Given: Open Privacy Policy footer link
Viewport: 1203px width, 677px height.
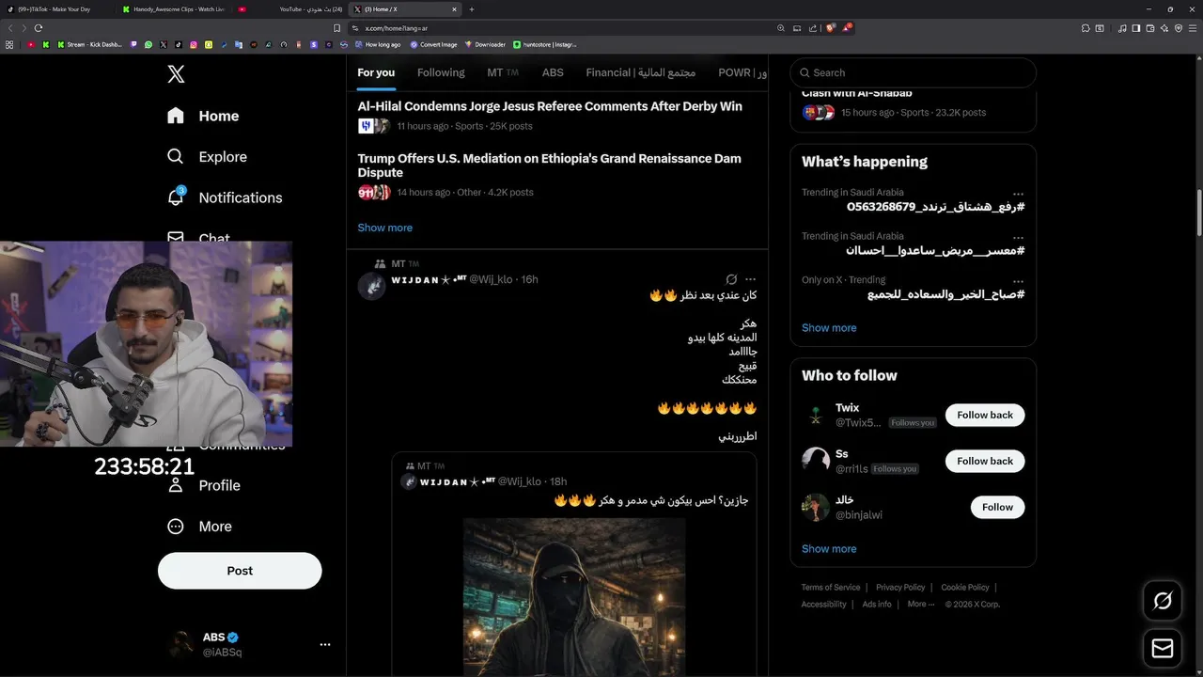Looking at the screenshot, I should (x=900, y=588).
